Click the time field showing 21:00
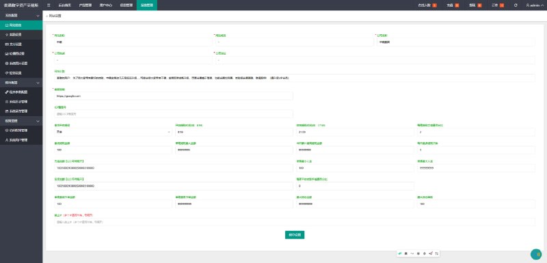This screenshot has width=547, height=263. tap(355, 132)
